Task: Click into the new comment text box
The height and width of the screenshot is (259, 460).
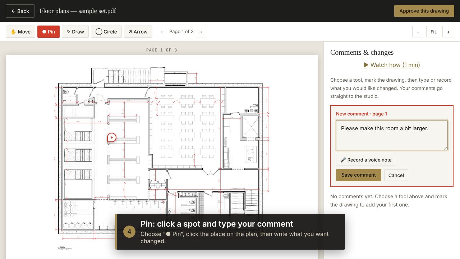Action: (392, 135)
